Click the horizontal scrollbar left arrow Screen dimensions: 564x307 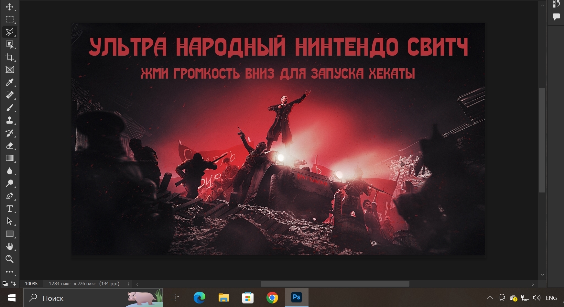point(137,284)
